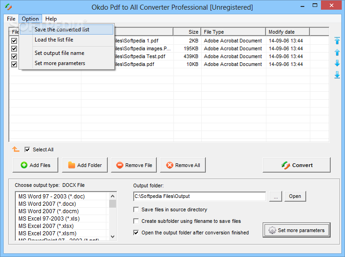345x257 pixels.
Task: Click the Remove All button
Action: point(183,165)
